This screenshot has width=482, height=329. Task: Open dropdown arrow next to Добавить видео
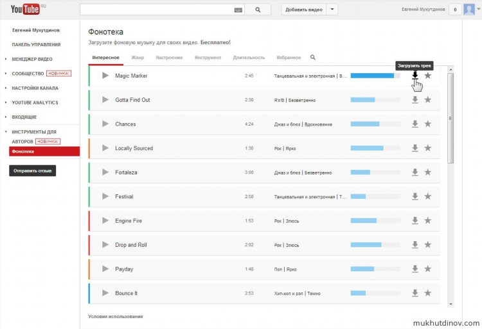pyautogui.click(x=332, y=10)
